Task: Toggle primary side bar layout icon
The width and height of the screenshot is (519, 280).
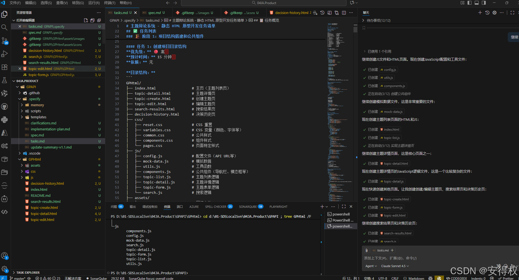Action: coord(469,3)
